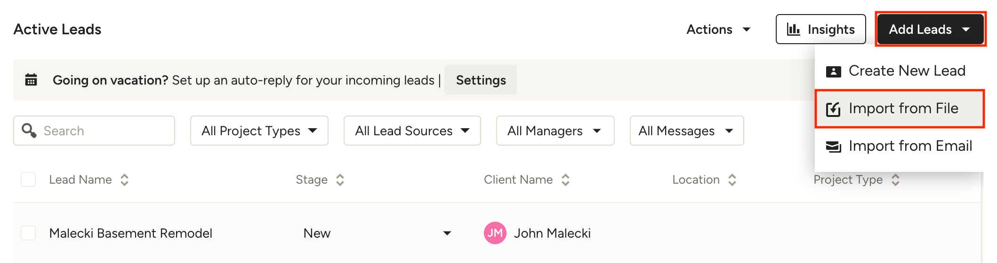
Task: Choose Create New Lead from menu
Action: [900, 71]
